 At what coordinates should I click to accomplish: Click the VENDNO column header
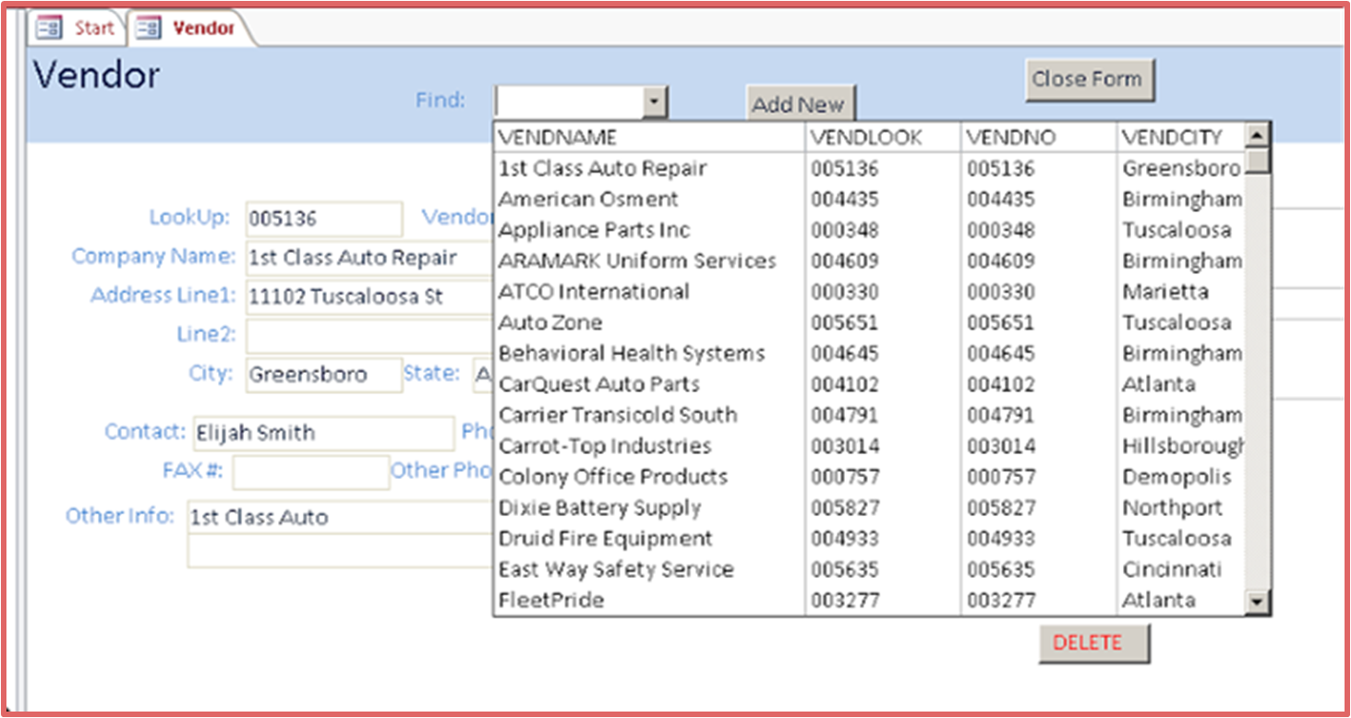[1039, 138]
